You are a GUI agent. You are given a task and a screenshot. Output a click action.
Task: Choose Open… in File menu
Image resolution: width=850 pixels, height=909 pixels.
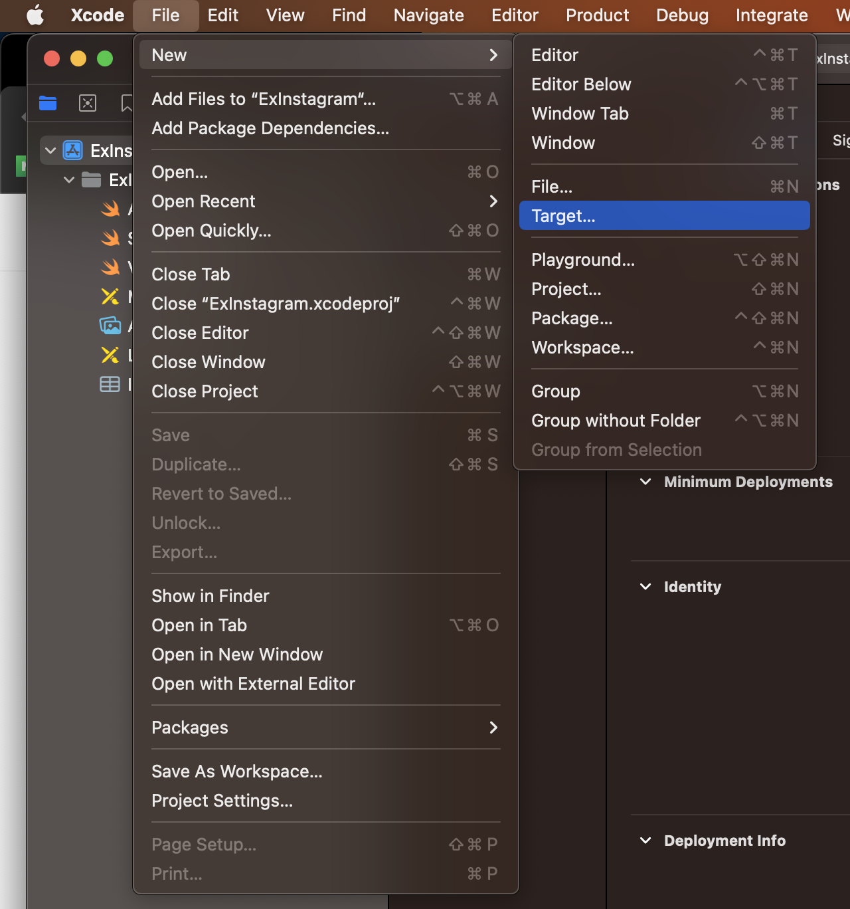click(x=325, y=172)
